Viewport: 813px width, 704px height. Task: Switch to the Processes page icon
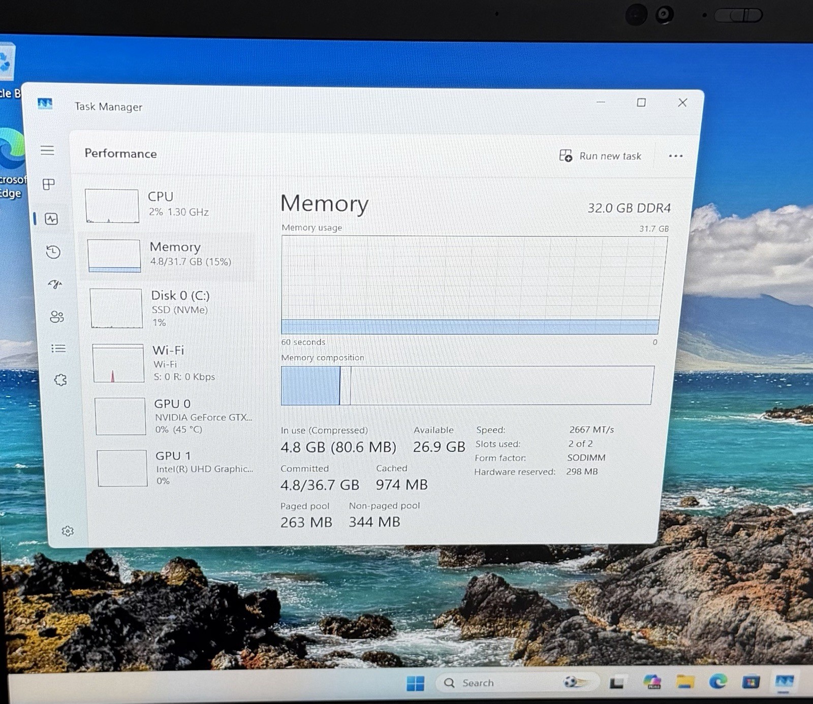(49, 184)
